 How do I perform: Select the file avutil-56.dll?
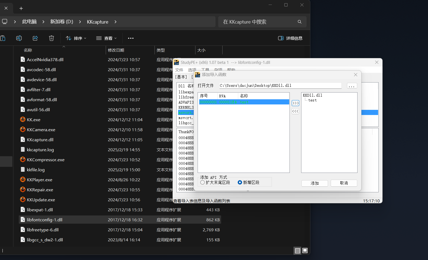38,110
